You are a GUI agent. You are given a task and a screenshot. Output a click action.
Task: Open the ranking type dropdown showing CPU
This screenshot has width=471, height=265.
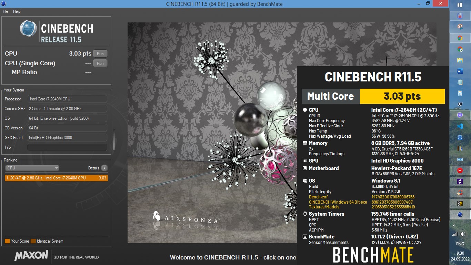tap(32, 168)
